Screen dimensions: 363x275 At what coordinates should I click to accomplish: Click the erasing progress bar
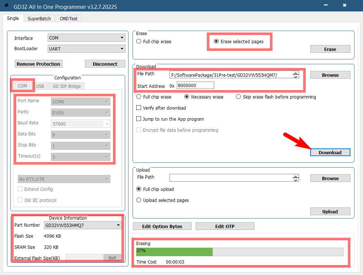tap(239, 252)
